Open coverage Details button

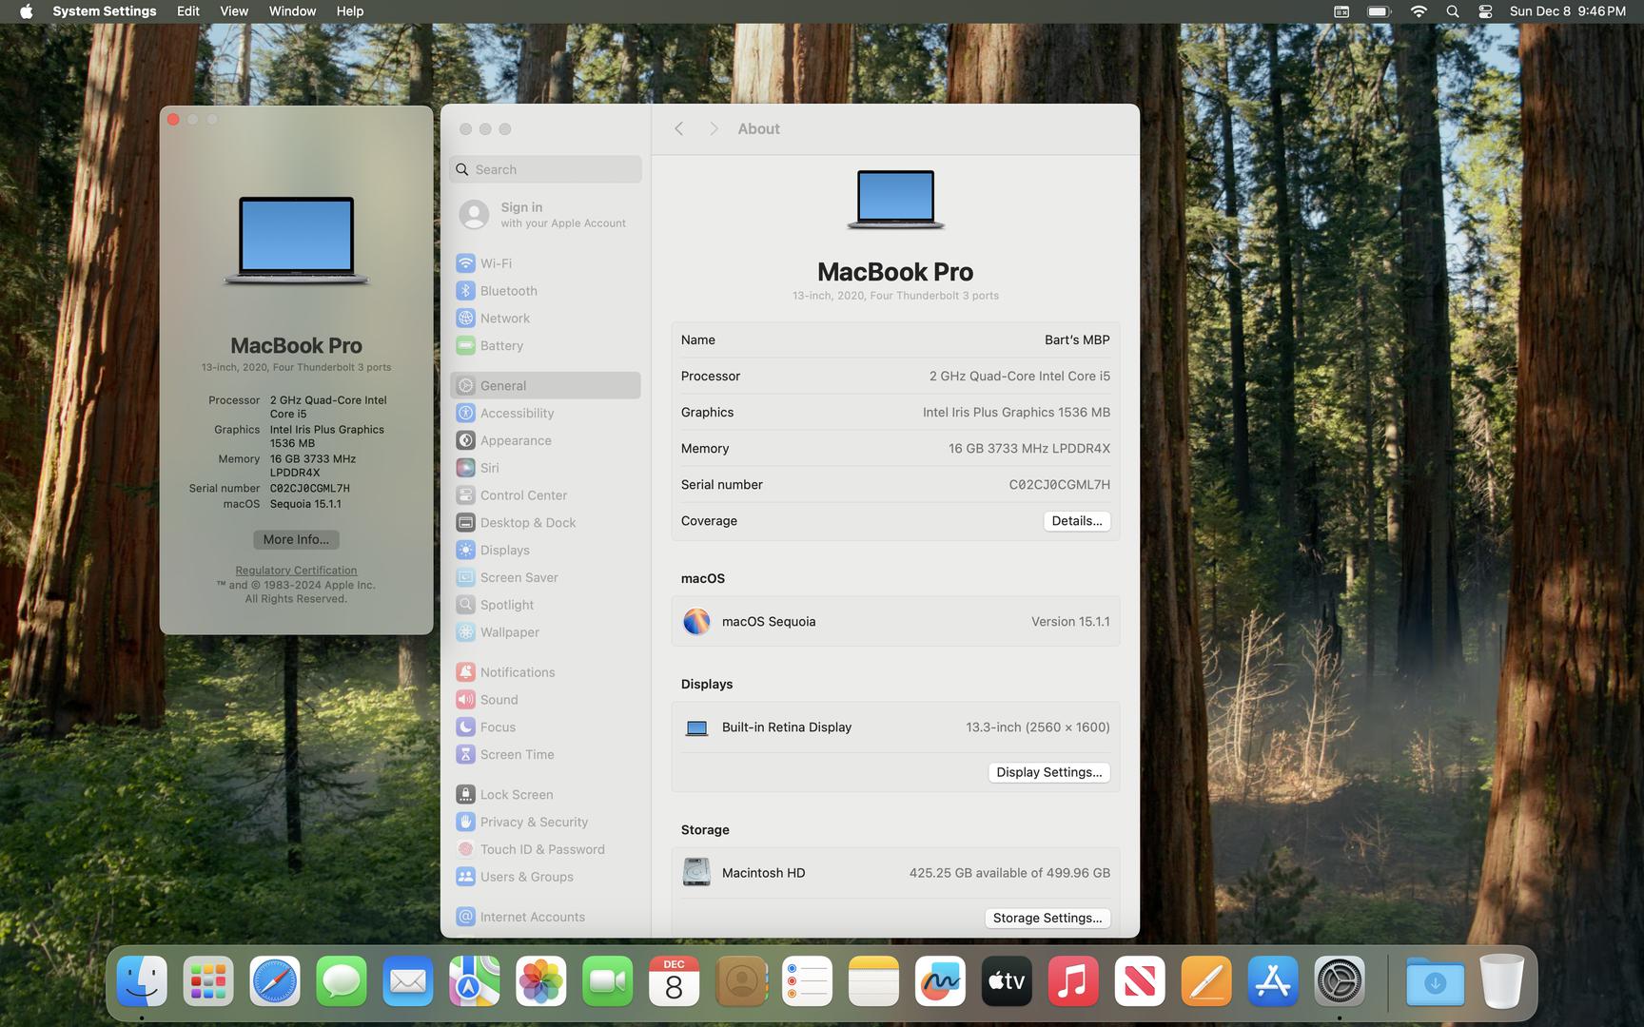coord(1077,521)
